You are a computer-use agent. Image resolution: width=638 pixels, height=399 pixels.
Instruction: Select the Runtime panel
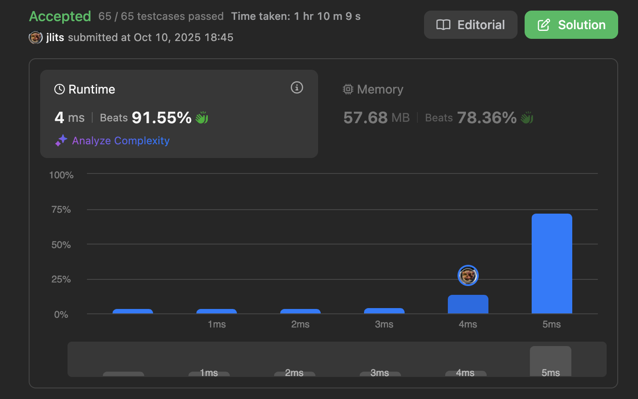[x=179, y=114]
